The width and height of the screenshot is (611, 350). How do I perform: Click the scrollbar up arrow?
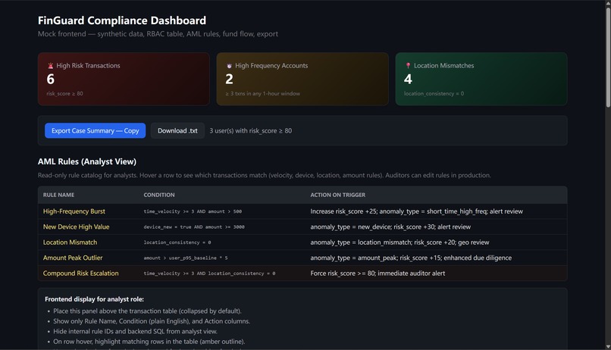[x=608, y=3]
